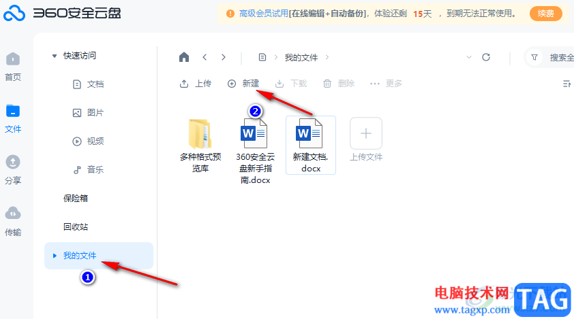Open 音乐 in quick access

pyautogui.click(x=88, y=170)
